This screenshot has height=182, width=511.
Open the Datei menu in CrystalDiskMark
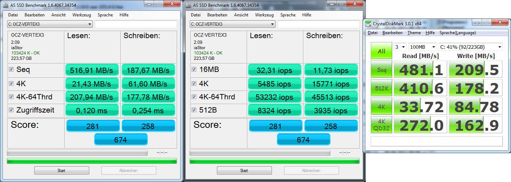[373, 33]
